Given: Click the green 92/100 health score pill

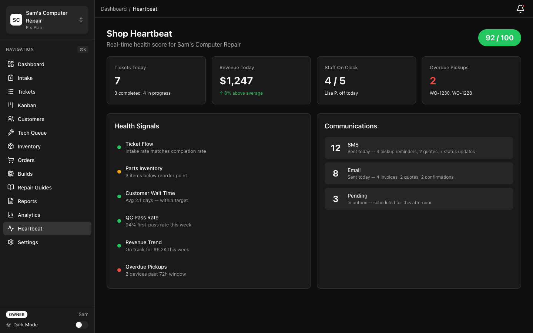Looking at the screenshot, I should coord(499,37).
